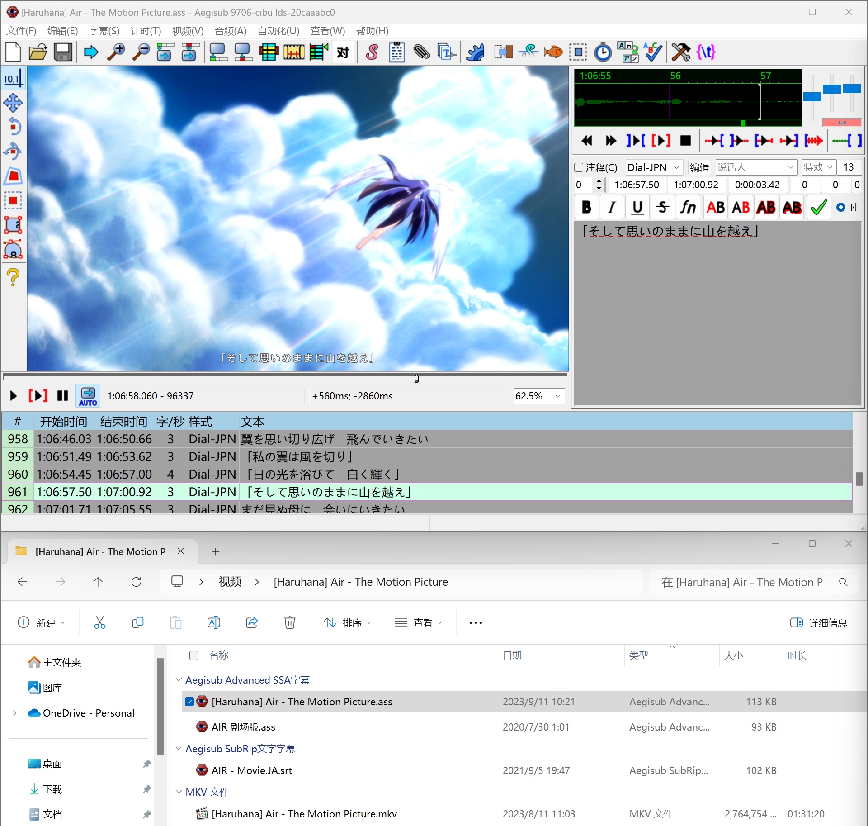This screenshot has height=826, width=868.
Task: Zoom video out with magnifier minus icon
Action: pos(141,52)
